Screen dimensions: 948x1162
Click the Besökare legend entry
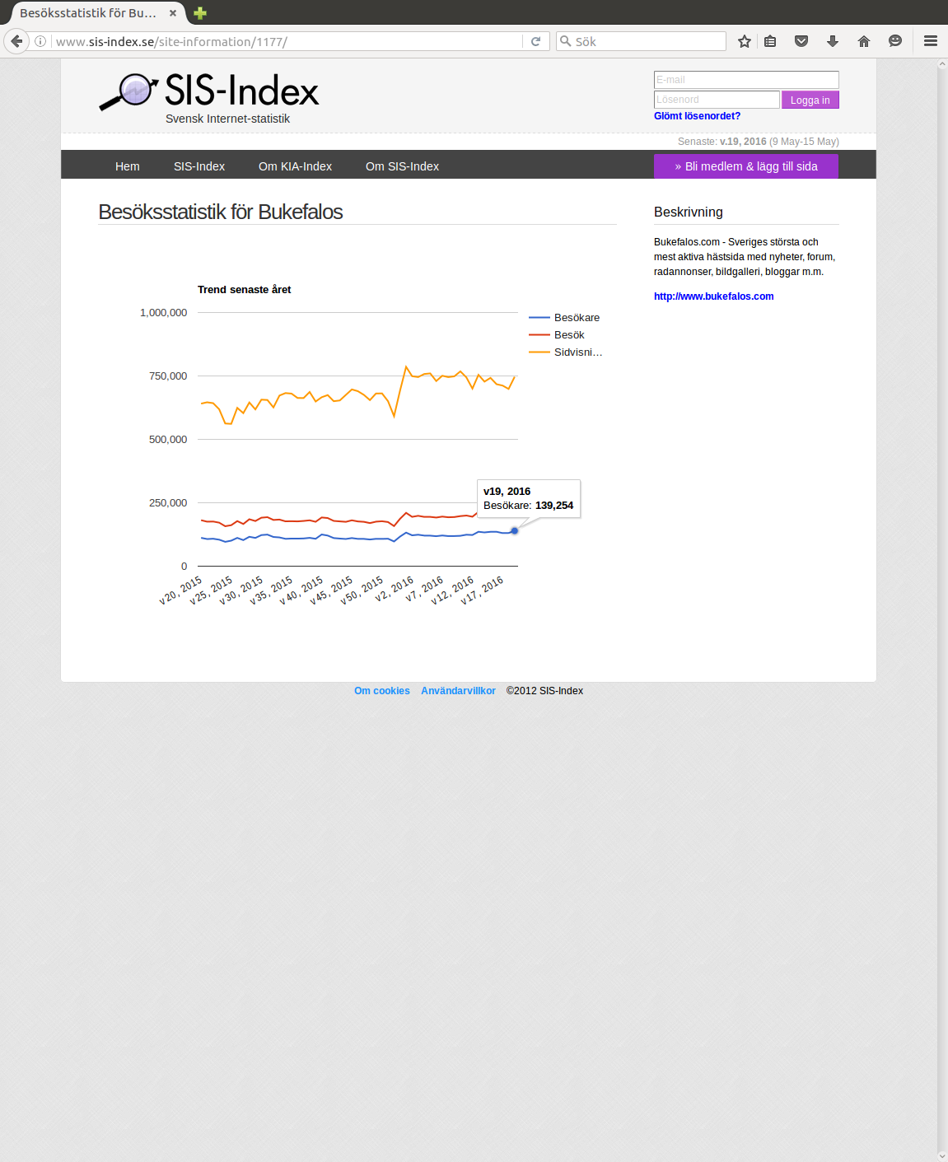[564, 318]
